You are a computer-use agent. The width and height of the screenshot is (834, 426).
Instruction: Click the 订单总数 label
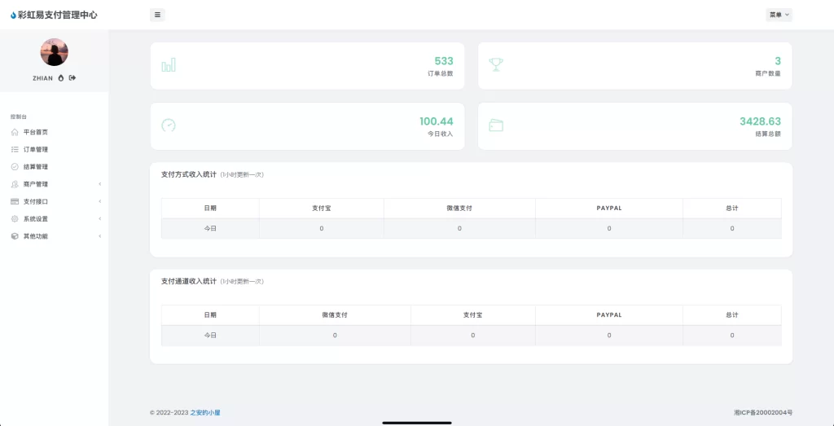441,74
